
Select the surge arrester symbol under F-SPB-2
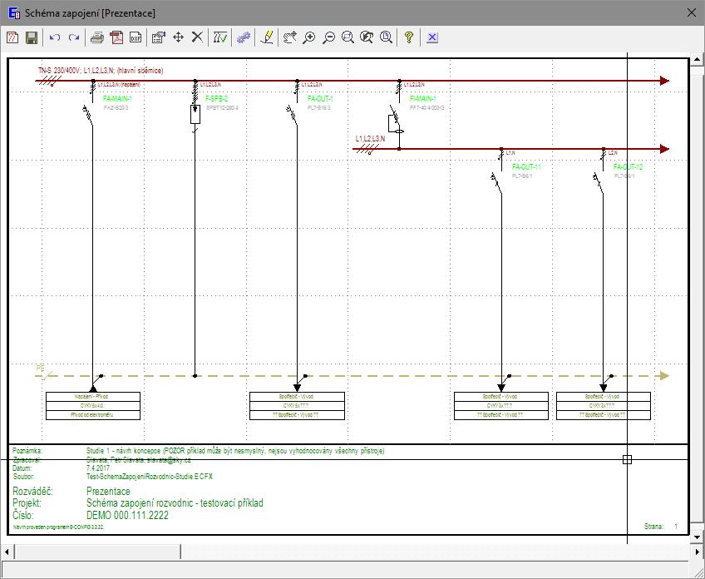195,114
